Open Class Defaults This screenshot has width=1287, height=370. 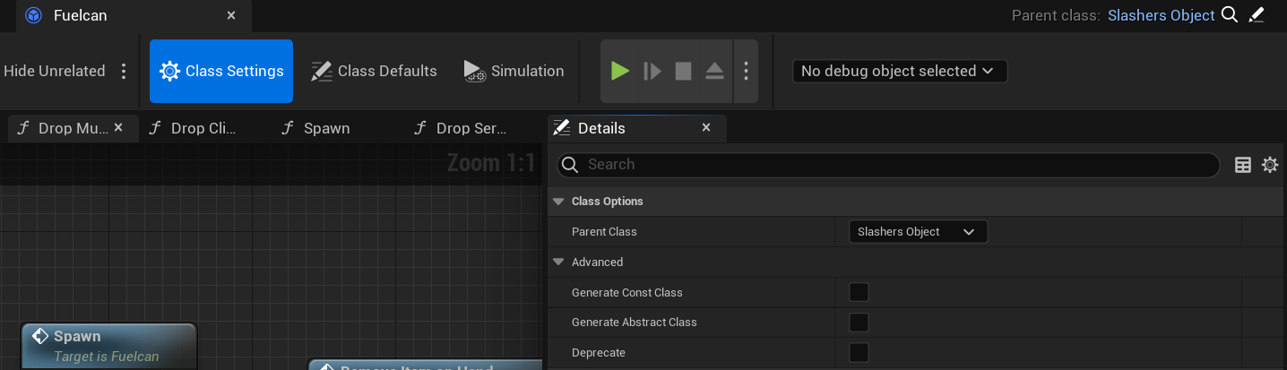coord(374,71)
